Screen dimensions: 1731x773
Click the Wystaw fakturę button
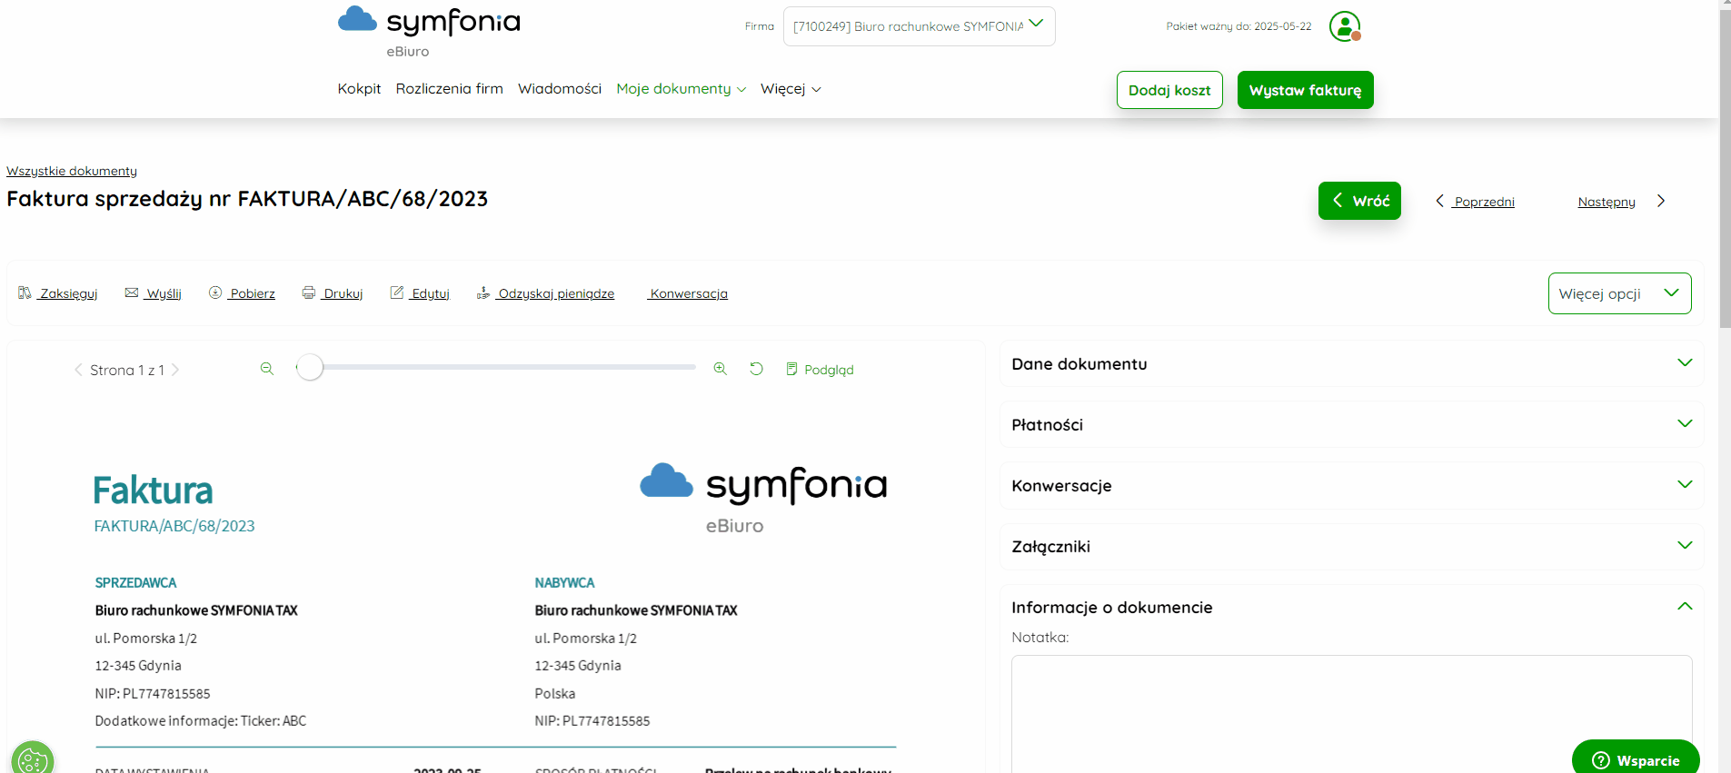1305,90
